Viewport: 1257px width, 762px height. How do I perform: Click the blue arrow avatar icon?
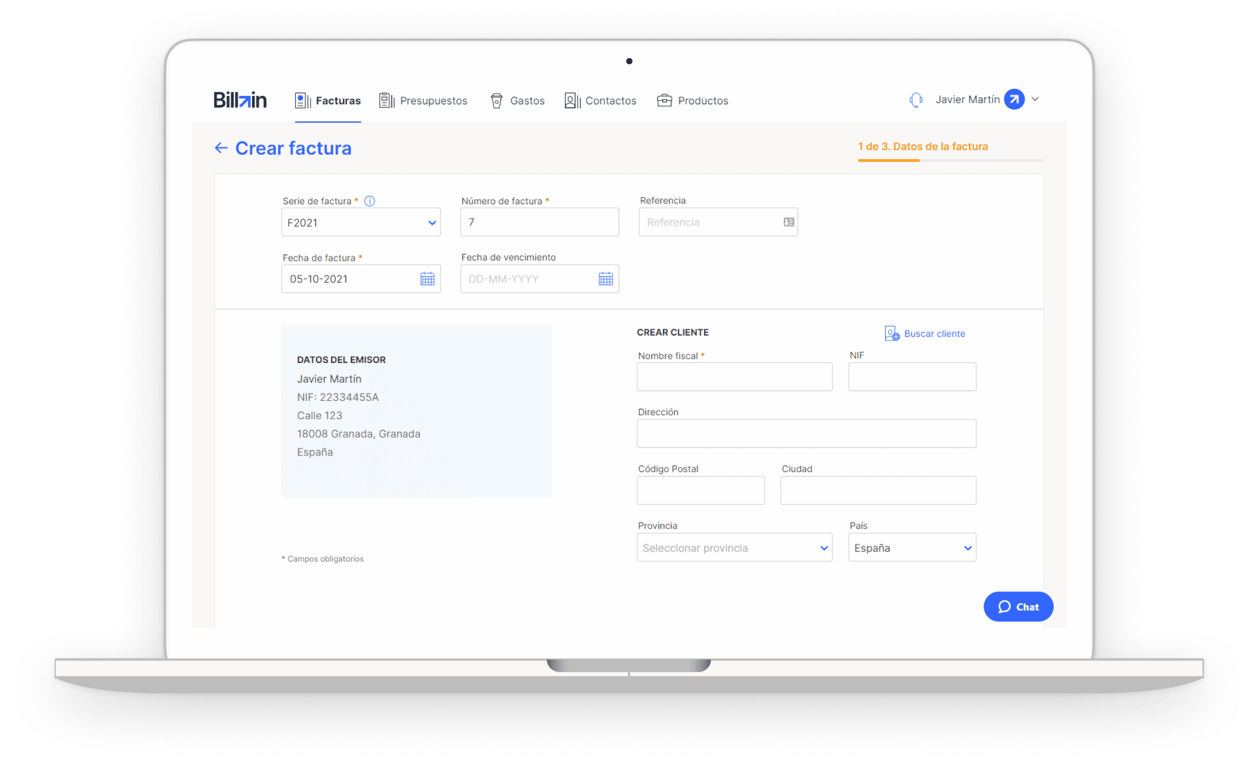[x=1014, y=99]
